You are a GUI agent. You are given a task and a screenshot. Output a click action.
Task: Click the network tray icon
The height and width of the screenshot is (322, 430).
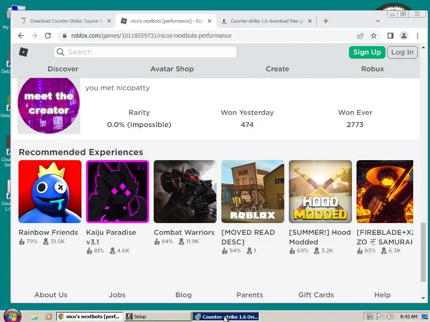(370, 317)
